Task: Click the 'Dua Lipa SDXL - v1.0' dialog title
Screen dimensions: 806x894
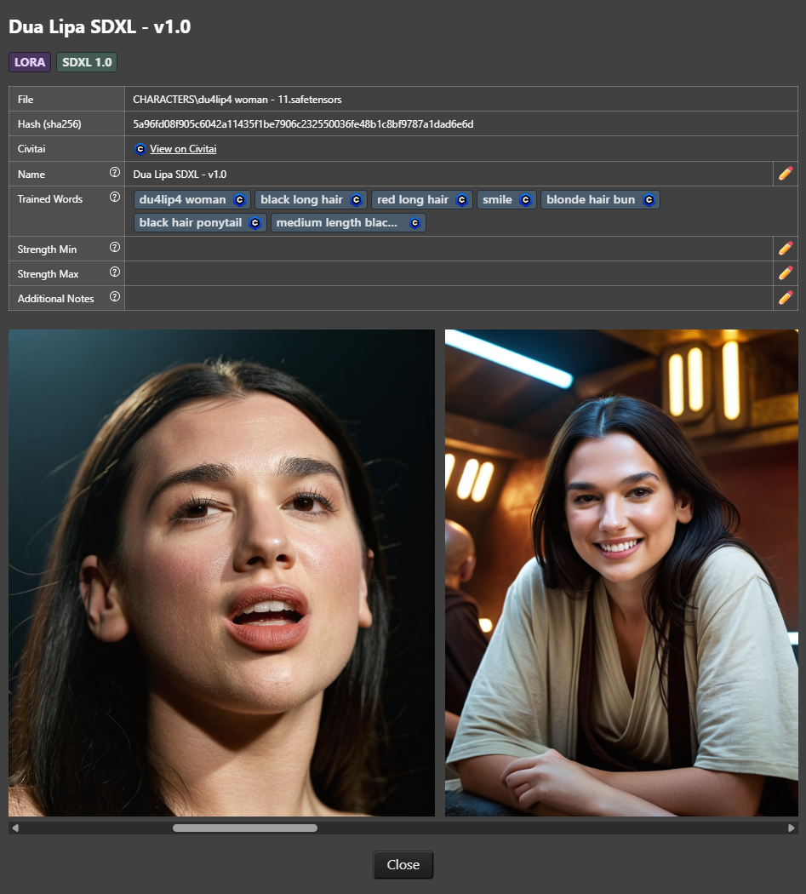Action: click(x=100, y=26)
